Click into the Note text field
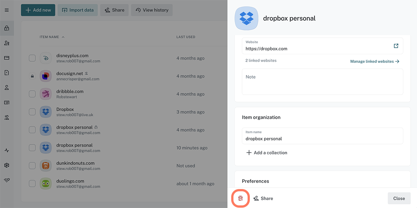This screenshot has width=417, height=208. pyautogui.click(x=322, y=82)
